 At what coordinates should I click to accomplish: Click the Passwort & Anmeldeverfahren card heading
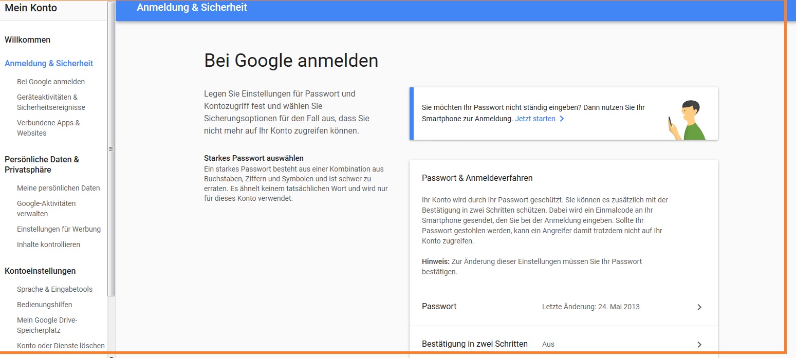click(x=477, y=178)
